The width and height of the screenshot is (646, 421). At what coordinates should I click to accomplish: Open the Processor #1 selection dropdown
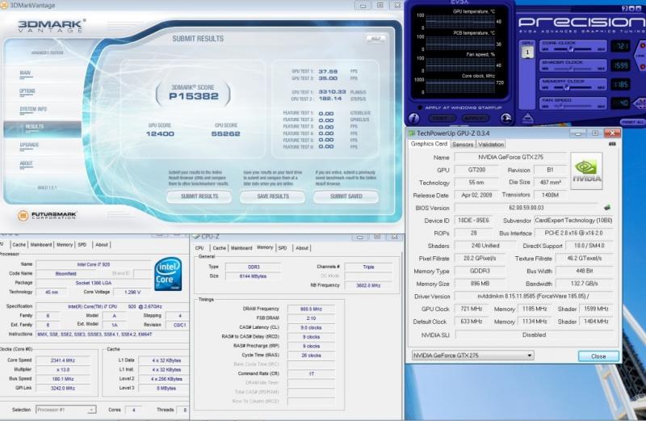(x=66, y=410)
